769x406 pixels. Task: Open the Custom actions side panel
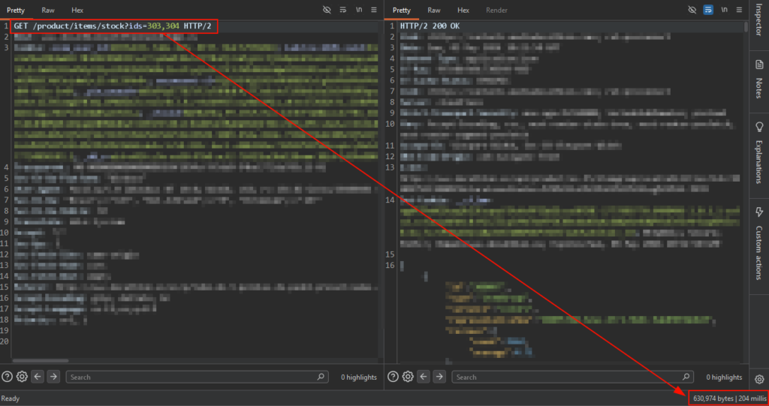759,244
